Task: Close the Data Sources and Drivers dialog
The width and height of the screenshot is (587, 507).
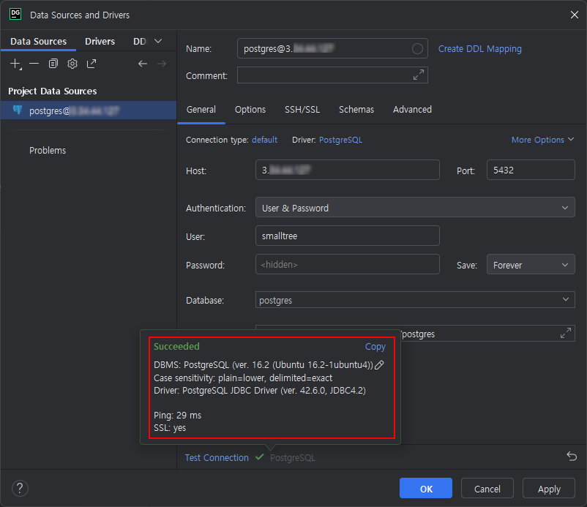Action: [574, 15]
